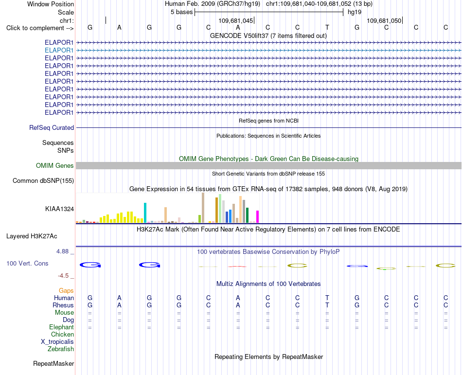Click the gray OMIM Genes item bar

(268, 165)
